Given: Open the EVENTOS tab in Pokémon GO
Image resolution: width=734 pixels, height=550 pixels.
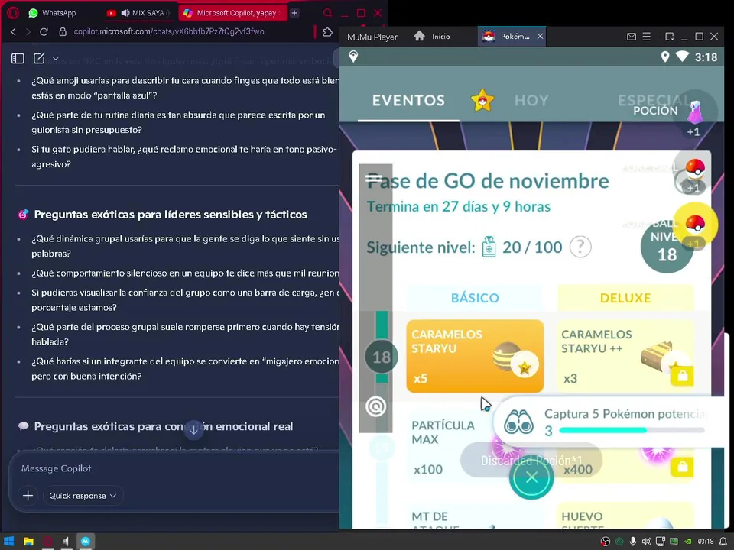Looking at the screenshot, I should click(408, 100).
